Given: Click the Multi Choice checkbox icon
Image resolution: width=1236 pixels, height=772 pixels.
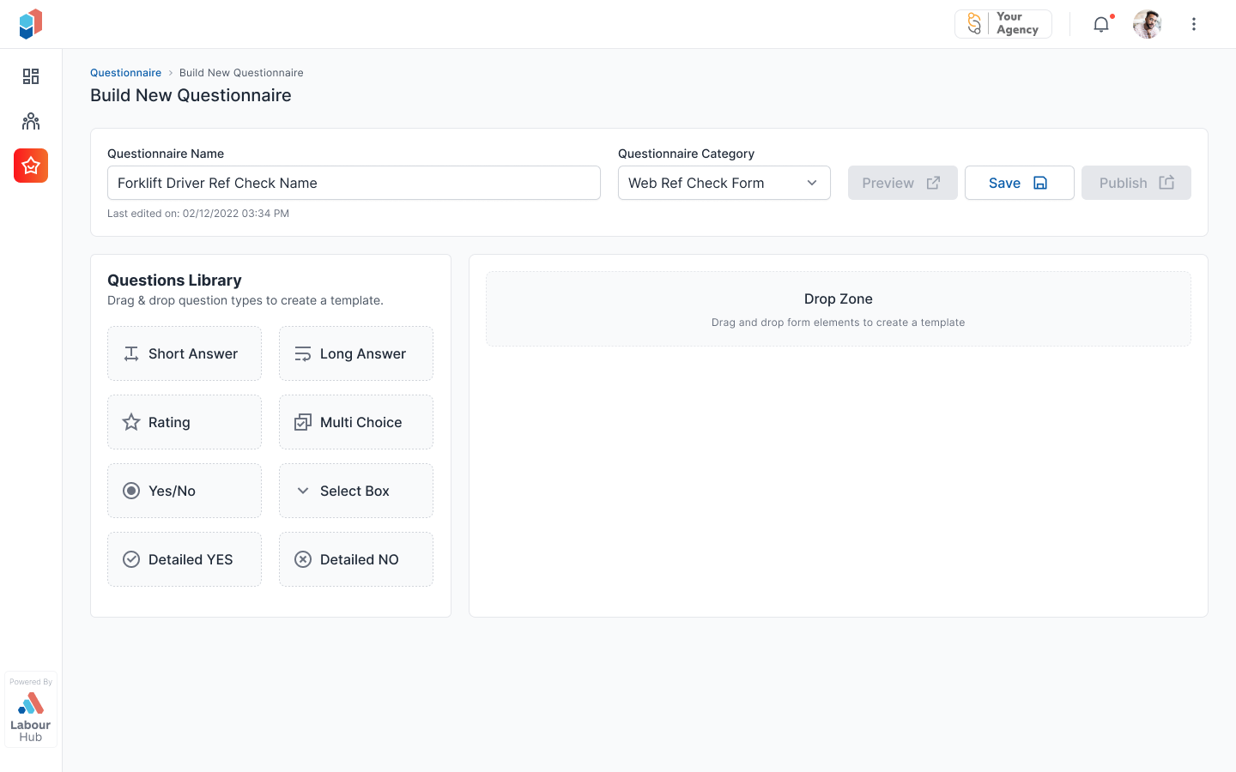Looking at the screenshot, I should 303,422.
